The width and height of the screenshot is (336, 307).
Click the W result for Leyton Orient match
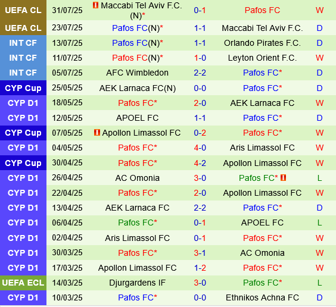319,58
